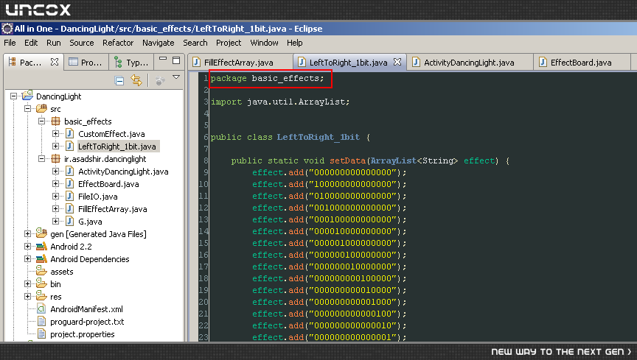Click the LeftToRight_1bit class name in code

(318, 137)
